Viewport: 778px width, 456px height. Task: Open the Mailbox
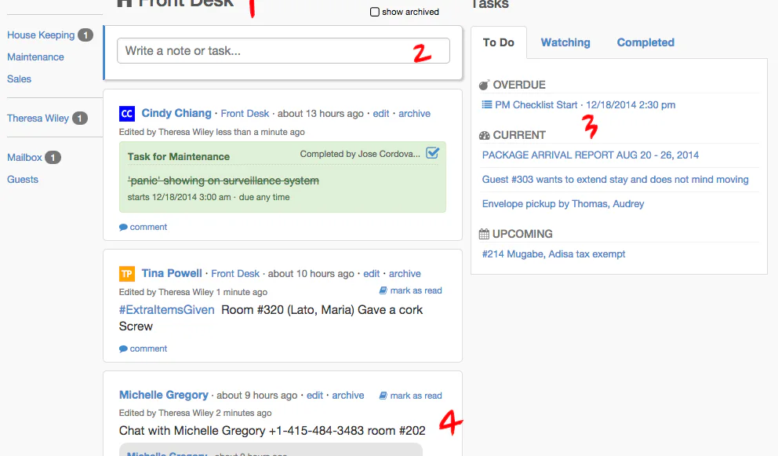point(24,158)
